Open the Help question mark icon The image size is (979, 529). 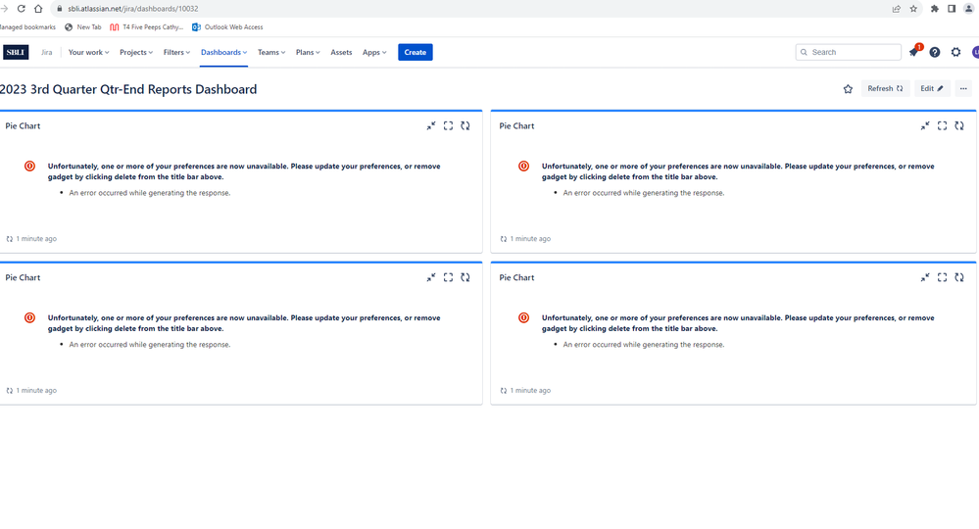tap(935, 52)
